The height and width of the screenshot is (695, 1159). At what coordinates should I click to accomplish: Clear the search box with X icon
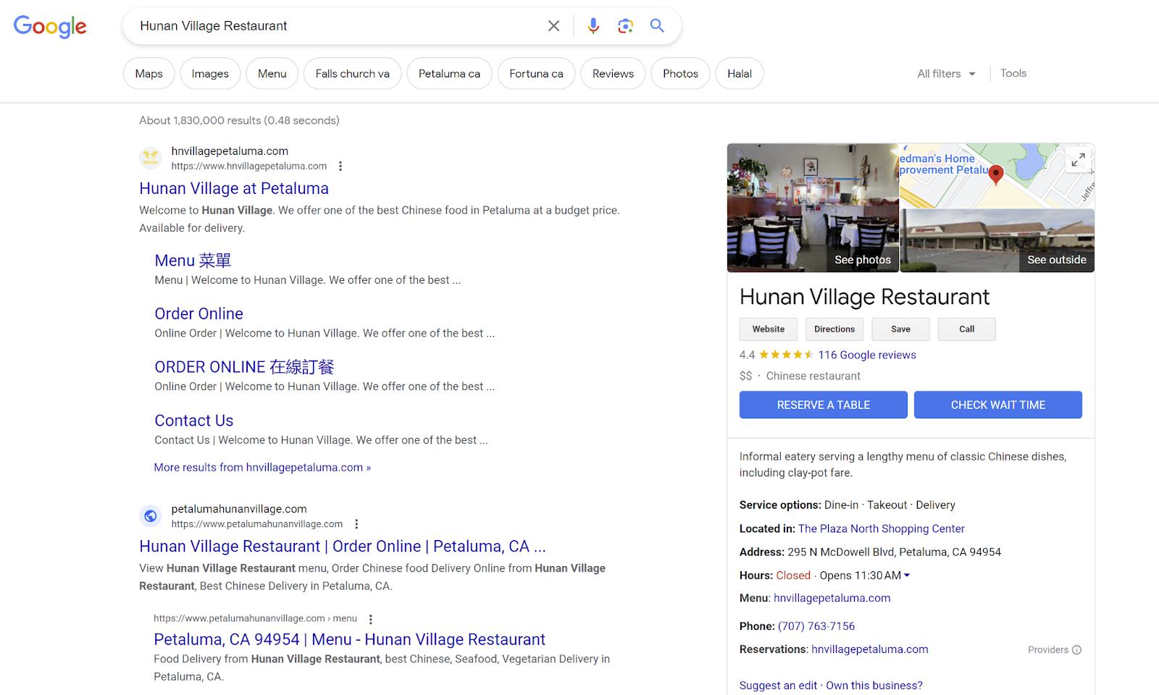553,26
